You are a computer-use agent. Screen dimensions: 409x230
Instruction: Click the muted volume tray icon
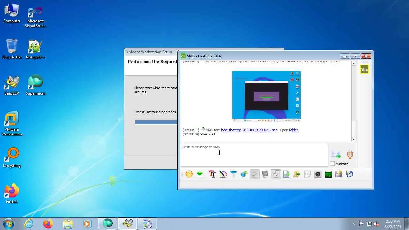click(377, 224)
